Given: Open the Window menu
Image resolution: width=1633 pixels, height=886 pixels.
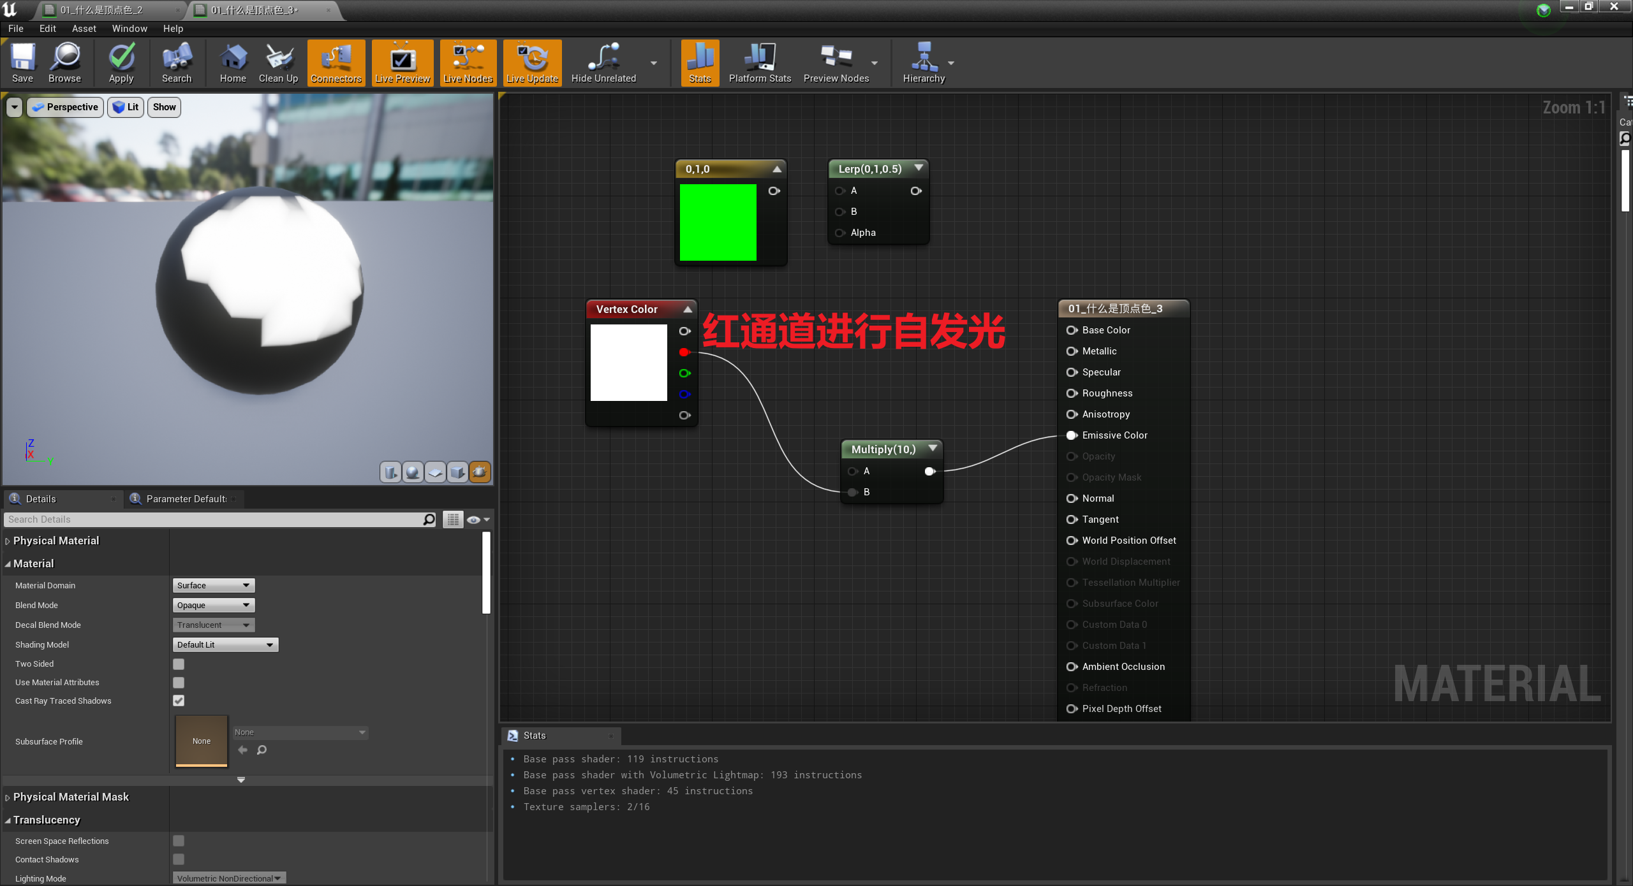Looking at the screenshot, I should [129, 28].
